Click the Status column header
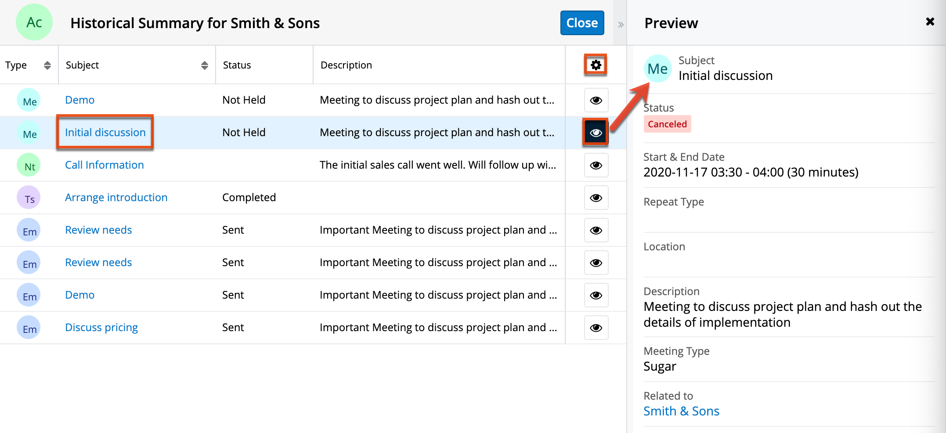The width and height of the screenshot is (946, 433). tap(237, 65)
